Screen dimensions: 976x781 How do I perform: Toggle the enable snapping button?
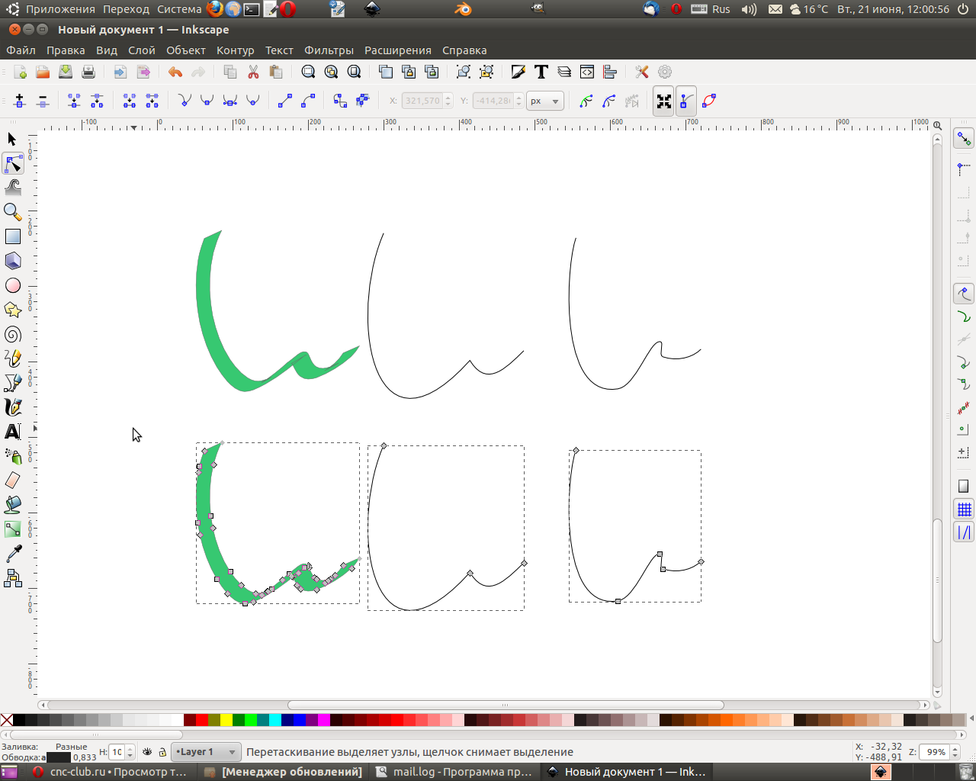click(964, 139)
